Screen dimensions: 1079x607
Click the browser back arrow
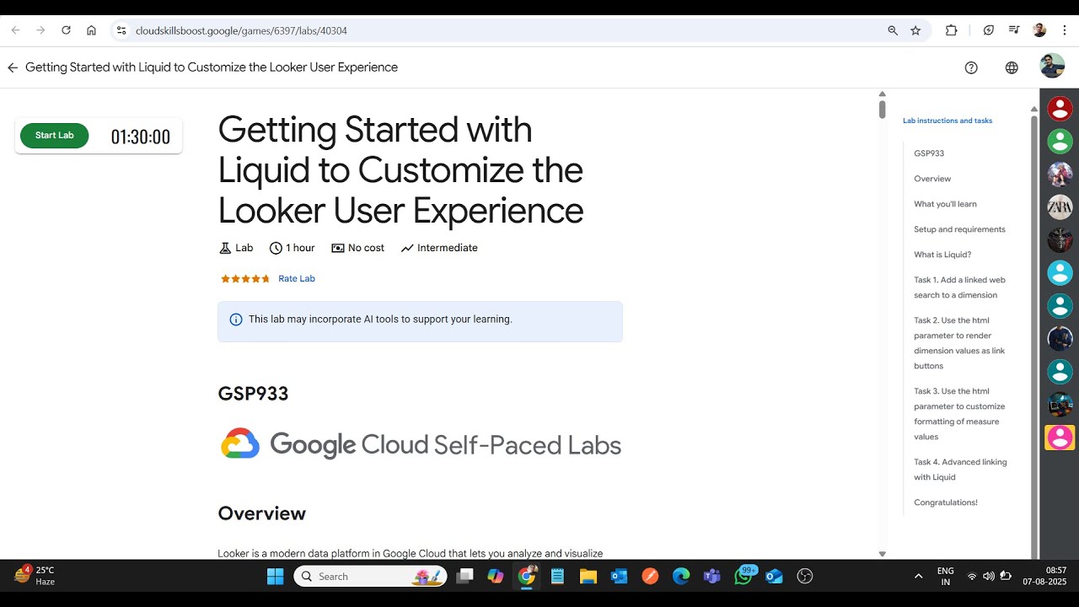coord(15,30)
